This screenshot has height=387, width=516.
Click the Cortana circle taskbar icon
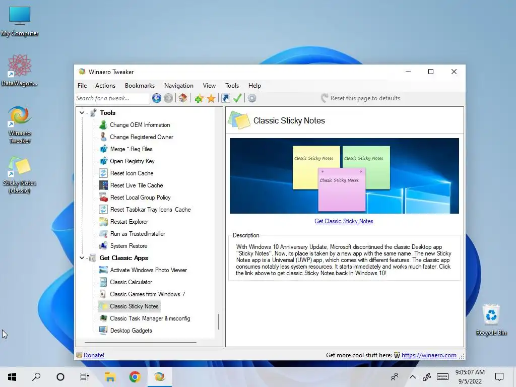[60, 377]
